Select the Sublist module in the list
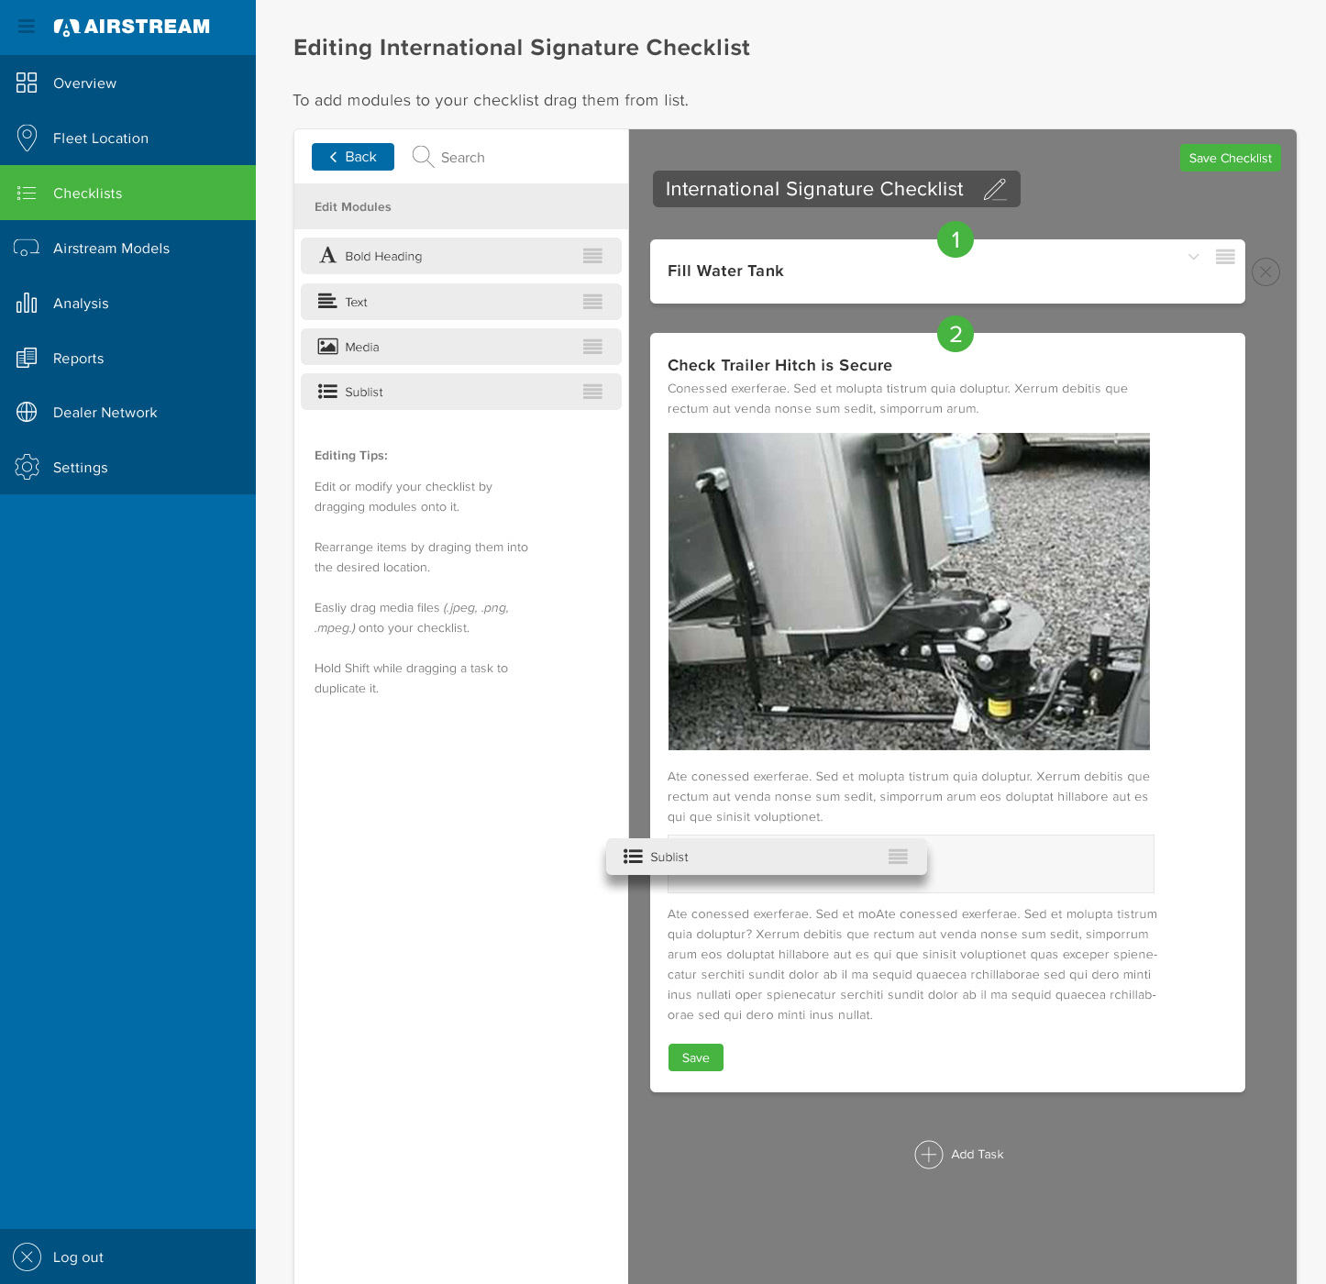The image size is (1326, 1284). point(461,392)
